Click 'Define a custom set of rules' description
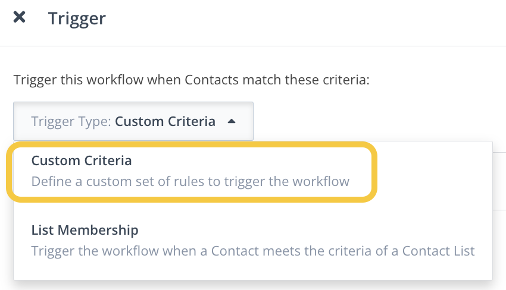 (190, 181)
